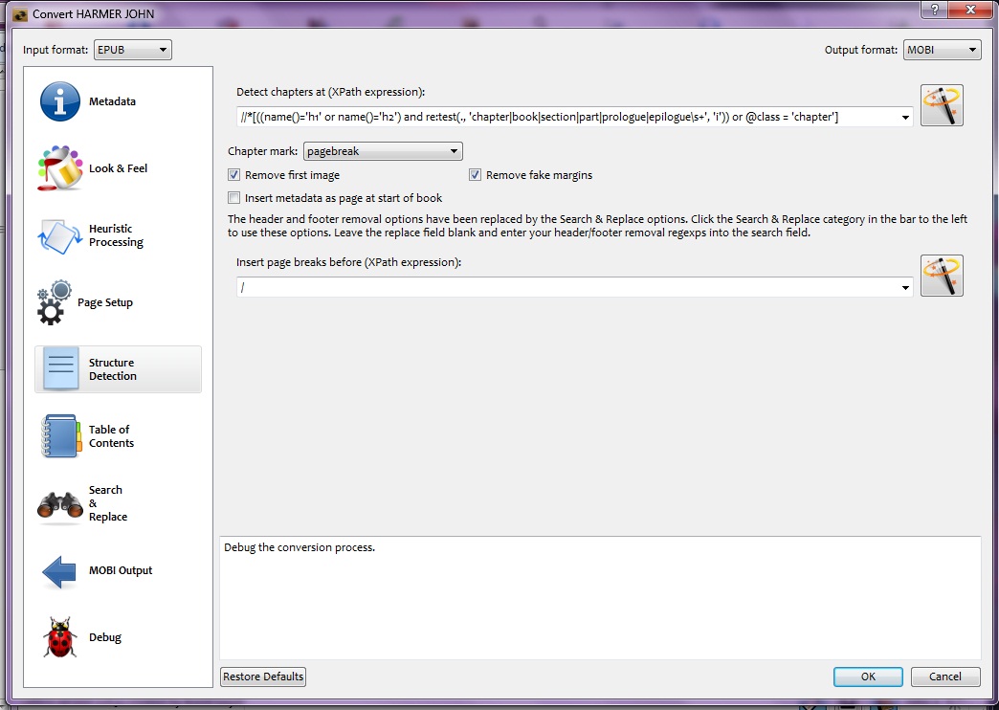Select the Look & Feel paint bucket icon

(x=60, y=168)
